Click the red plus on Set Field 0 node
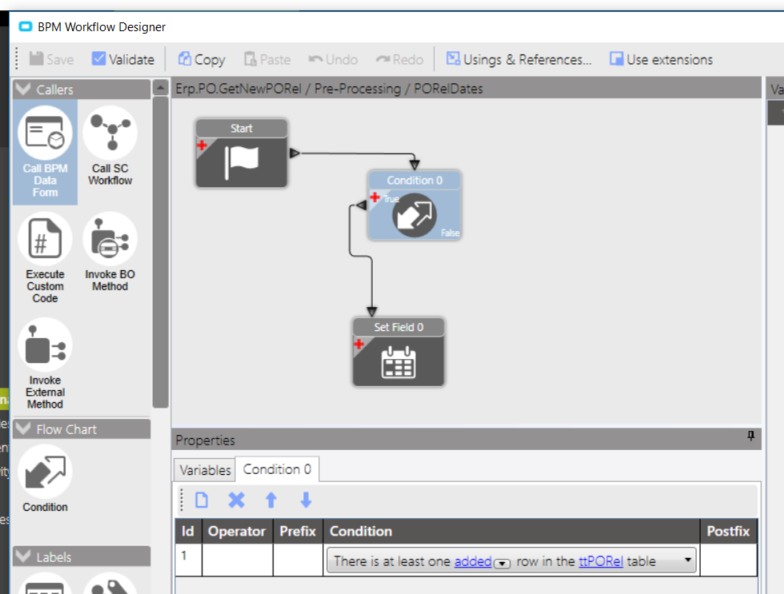The image size is (784, 594). (359, 345)
